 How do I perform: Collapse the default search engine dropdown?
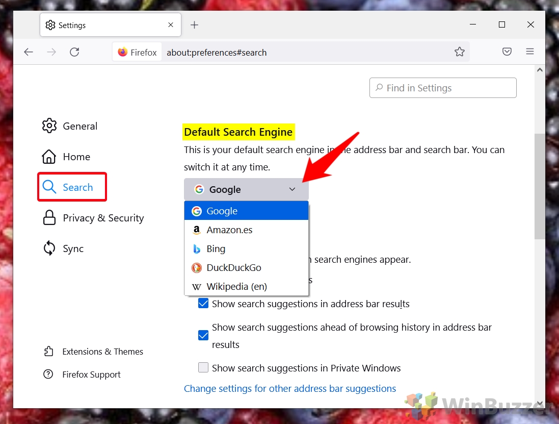[246, 189]
